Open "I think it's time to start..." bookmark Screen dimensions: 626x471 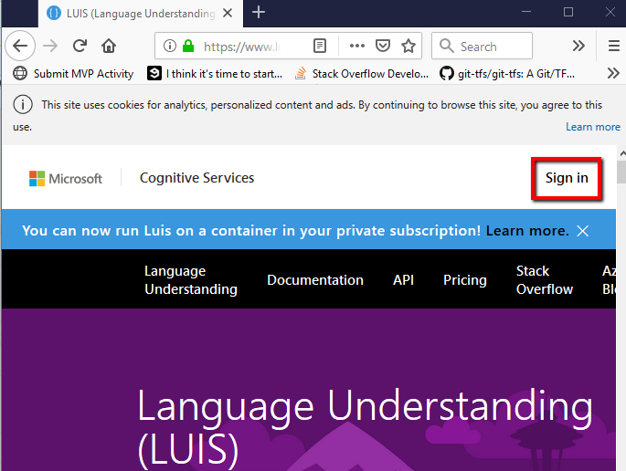coord(215,74)
